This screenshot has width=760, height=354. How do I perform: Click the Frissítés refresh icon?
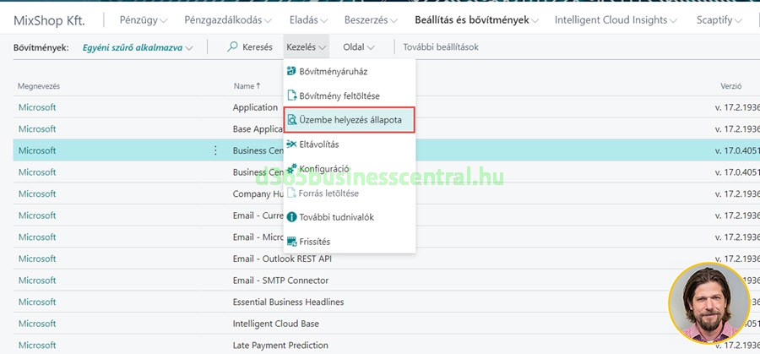tap(291, 242)
